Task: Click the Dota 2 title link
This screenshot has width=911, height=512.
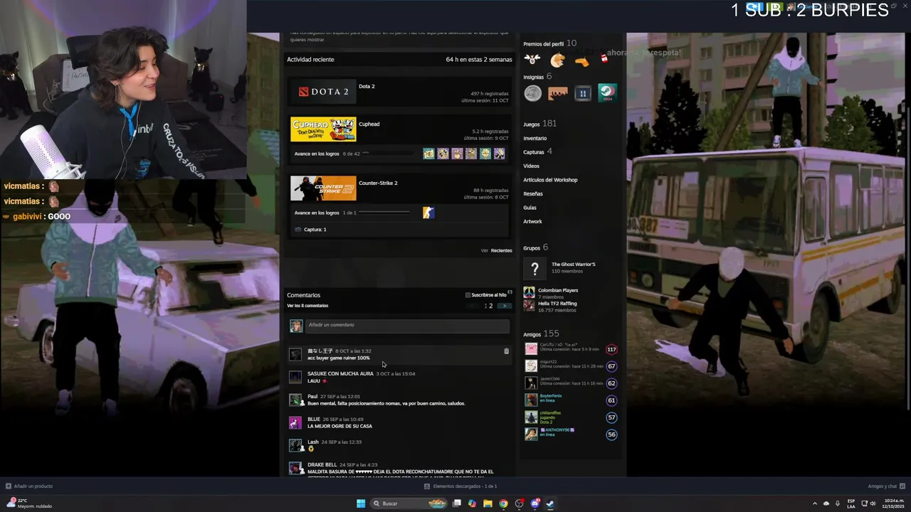Action: pyautogui.click(x=367, y=86)
